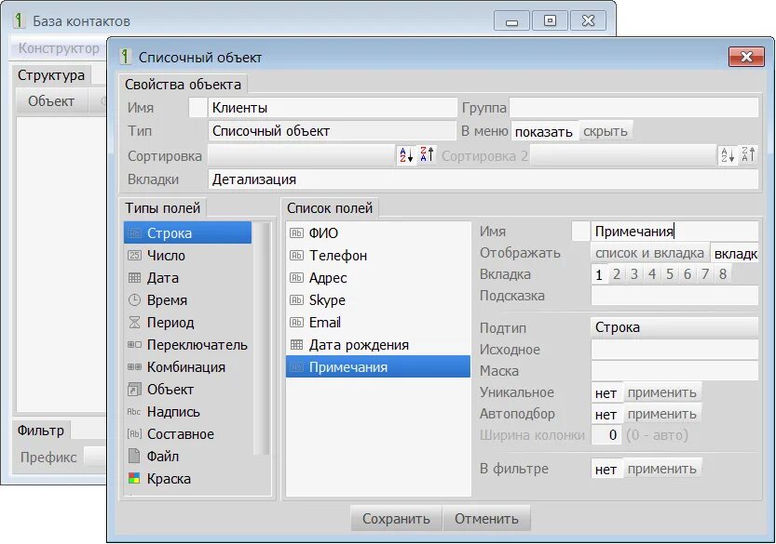
Task: Pick the Составное field type icon
Action: point(134,434)
